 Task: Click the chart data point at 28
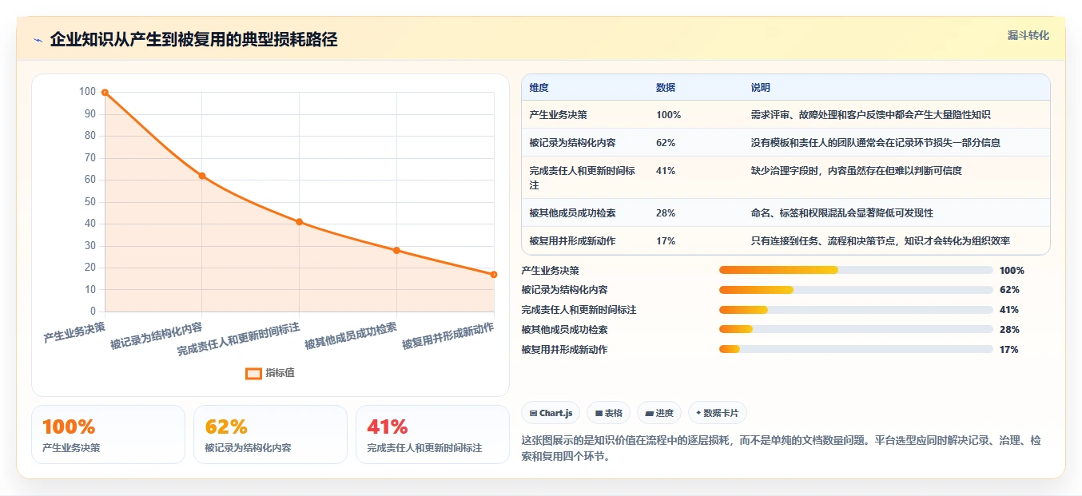396,250
